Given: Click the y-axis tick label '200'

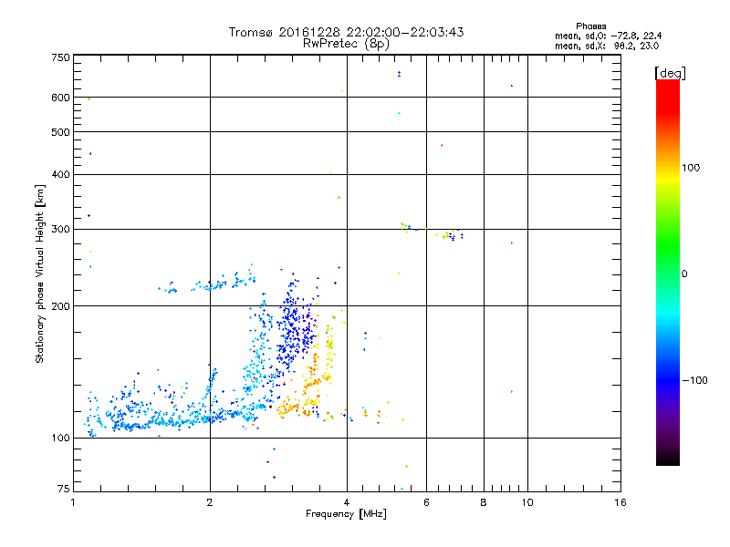Looking at the screenshot, I should 60,306.
